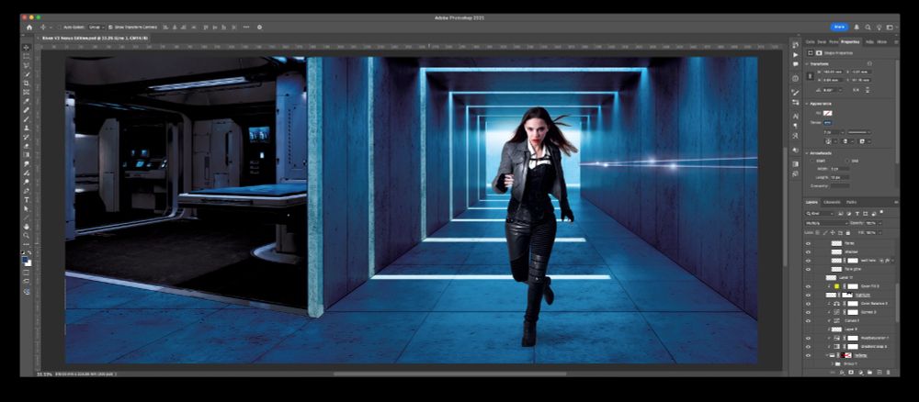919x402 pixels.
Task: Open the Auto-Select target dropdown
Action: (x=96, y=27)
